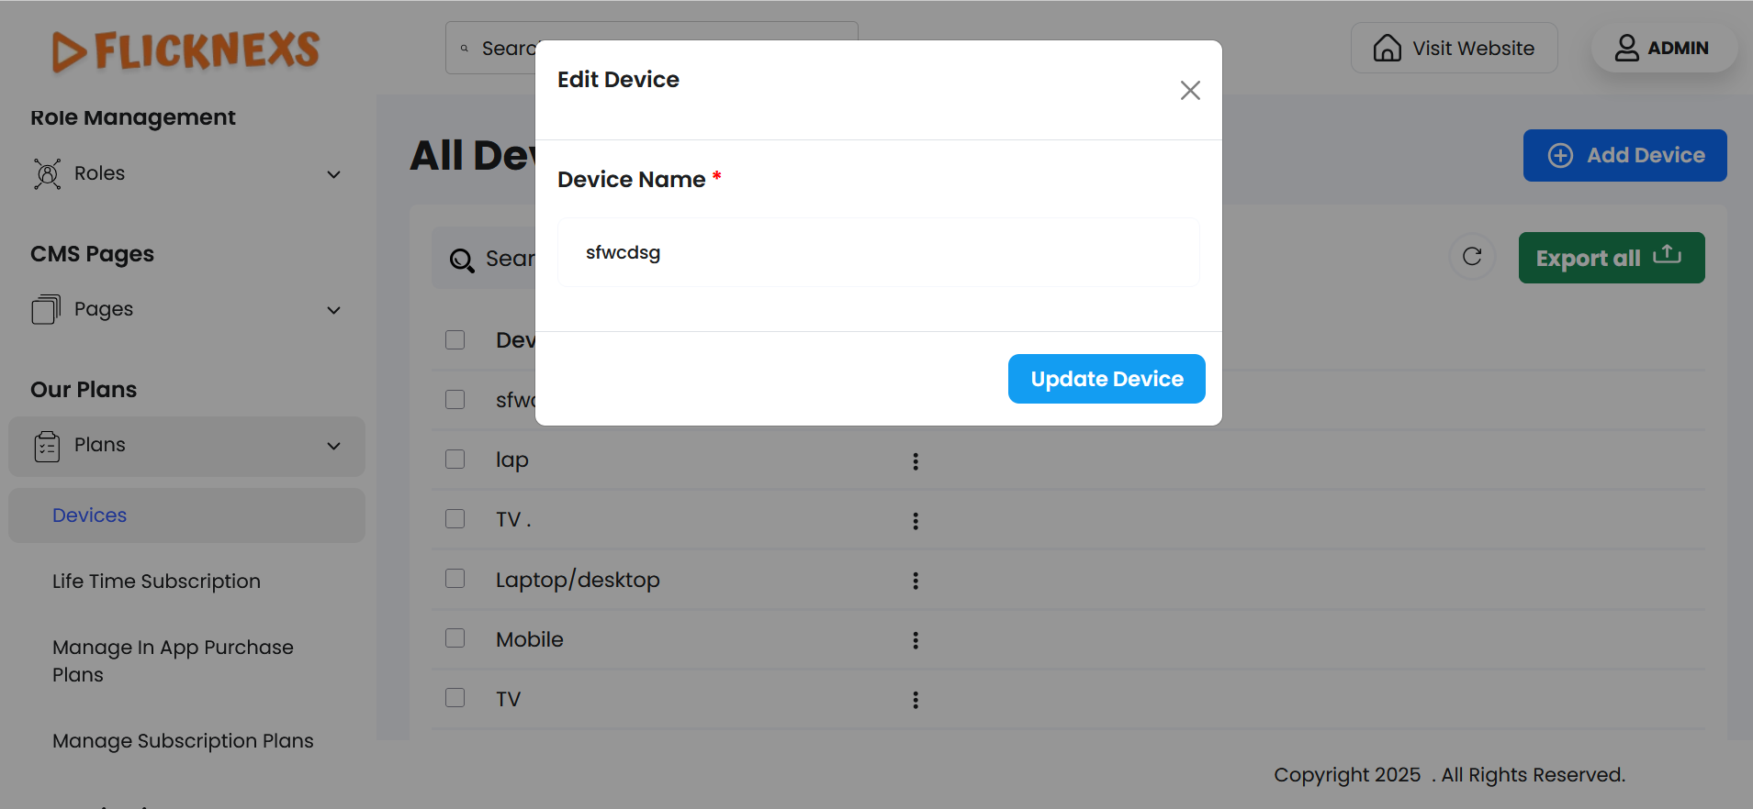Click the FLICKNEXS logo
This screenshot has width=1753, height=809.
point(186,50)
